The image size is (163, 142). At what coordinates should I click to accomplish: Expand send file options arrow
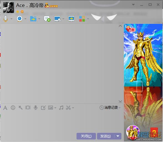coord(39,19)
